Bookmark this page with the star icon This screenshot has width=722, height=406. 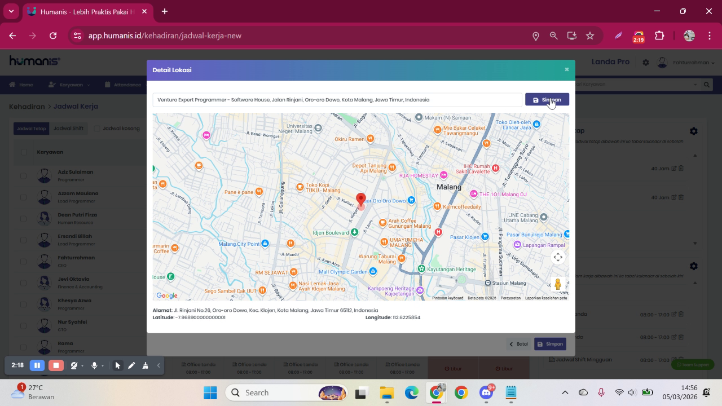click(x=590, y=36)
